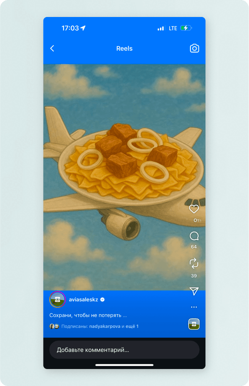Tap the repost arrows icon

(x=194, y=263)
